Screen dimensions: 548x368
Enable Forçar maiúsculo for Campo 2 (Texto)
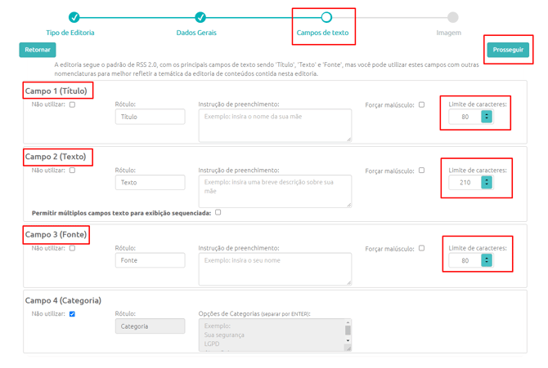pos(422,171)
